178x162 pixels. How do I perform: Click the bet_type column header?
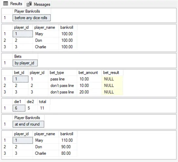[x=63, y=73]
